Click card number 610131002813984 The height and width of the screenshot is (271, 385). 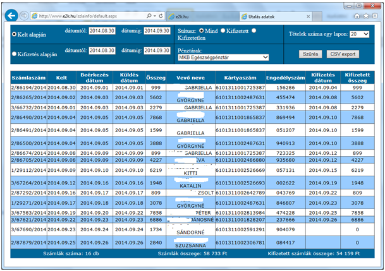(x=240, y=213)
